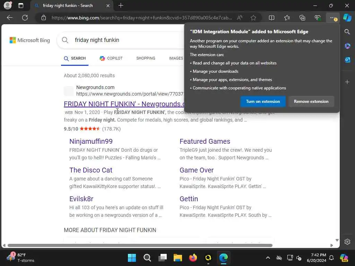Refresh the Bing search page

[x=25, y=18]
